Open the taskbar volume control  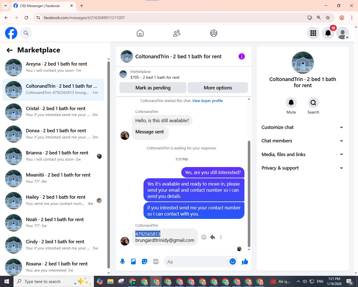pos(305,281)
